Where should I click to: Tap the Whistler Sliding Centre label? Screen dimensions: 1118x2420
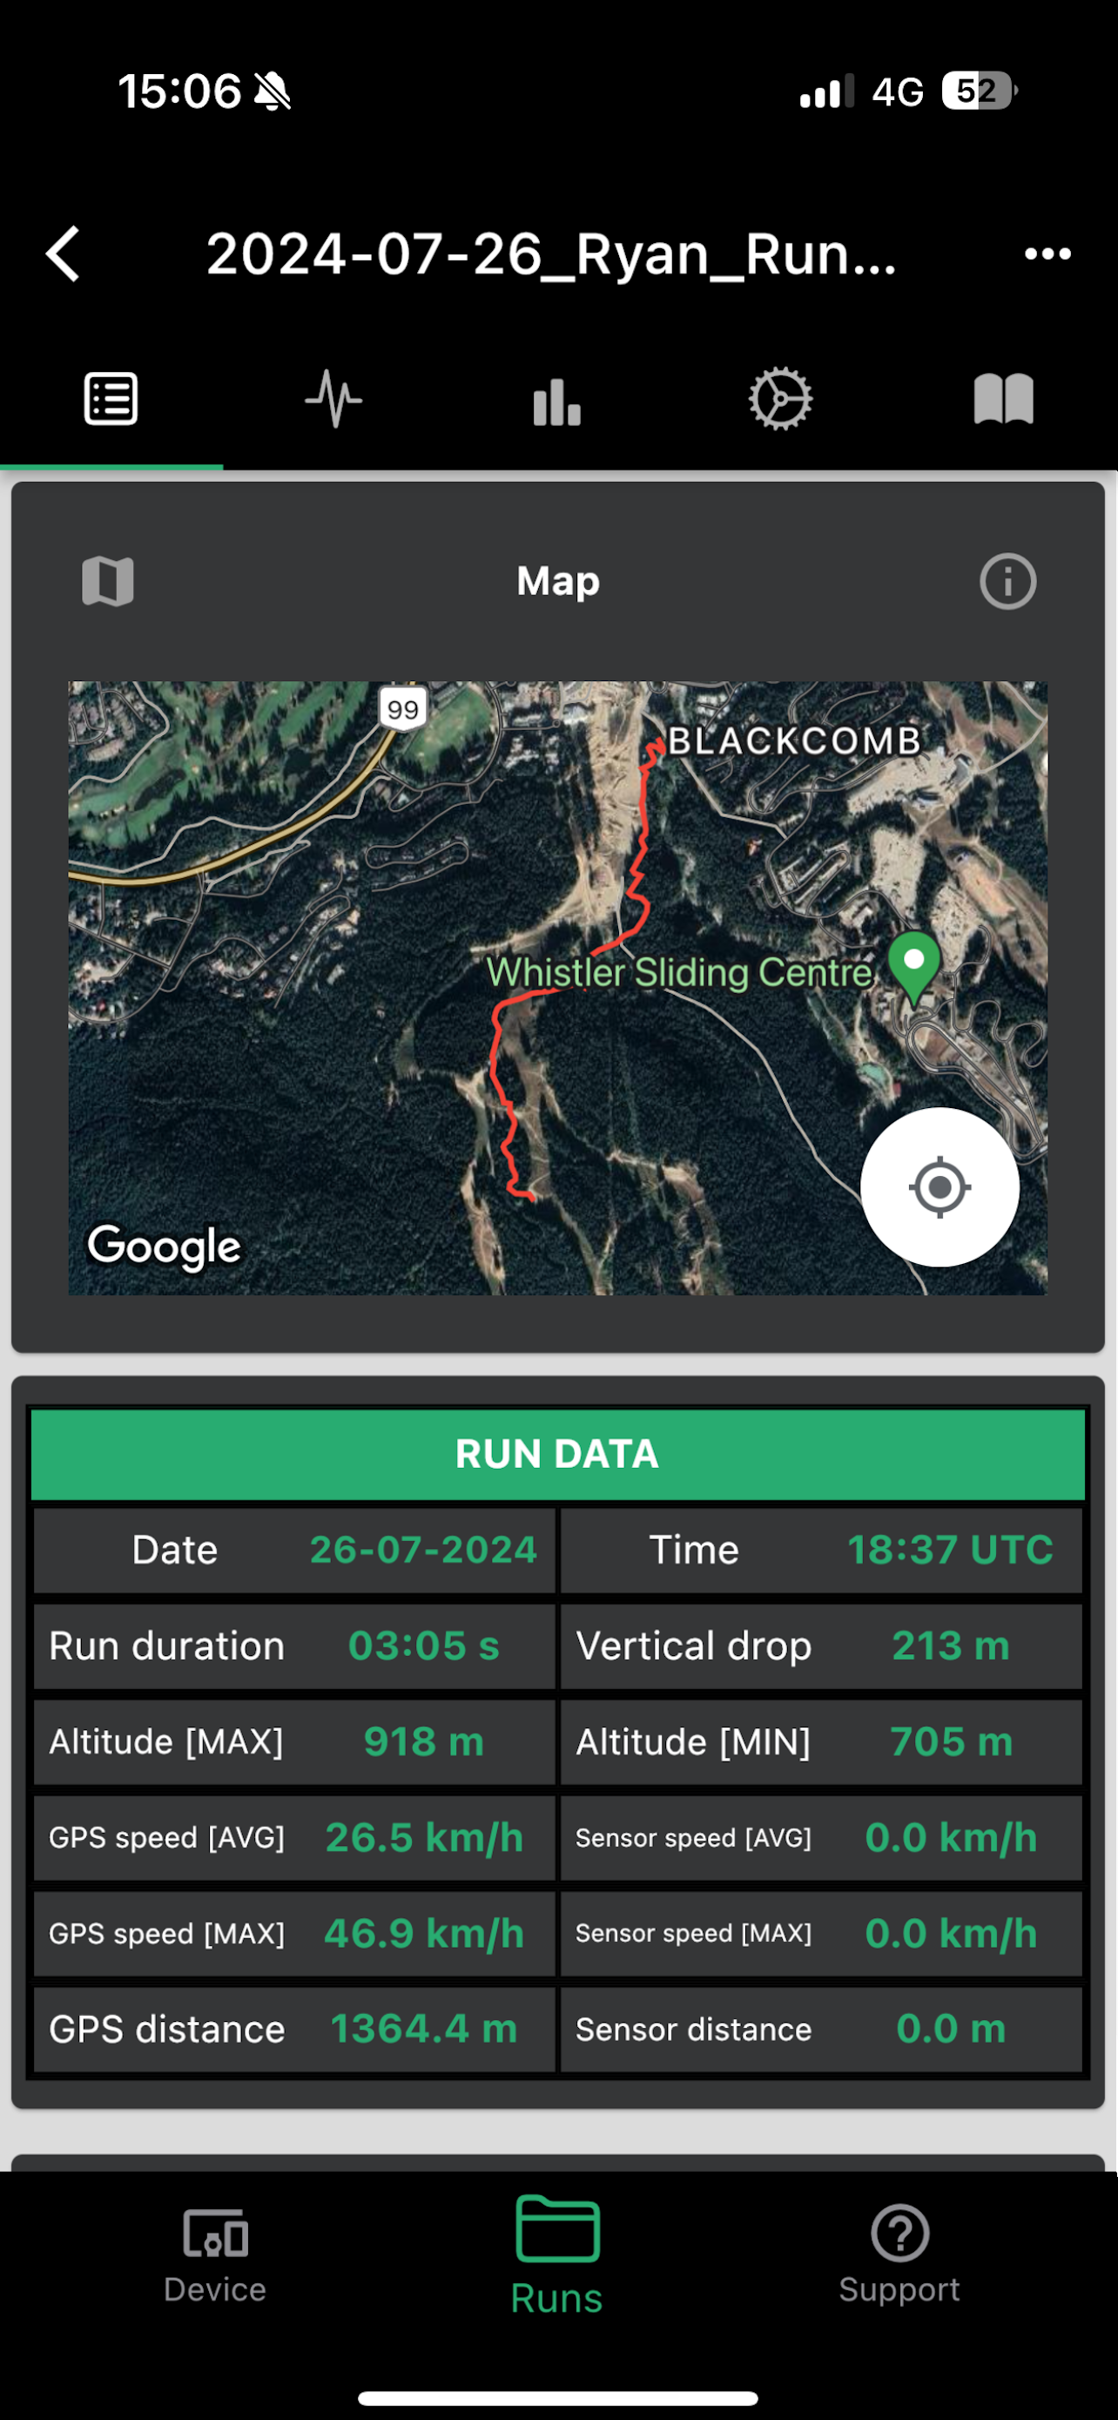[x=678, y=972]
